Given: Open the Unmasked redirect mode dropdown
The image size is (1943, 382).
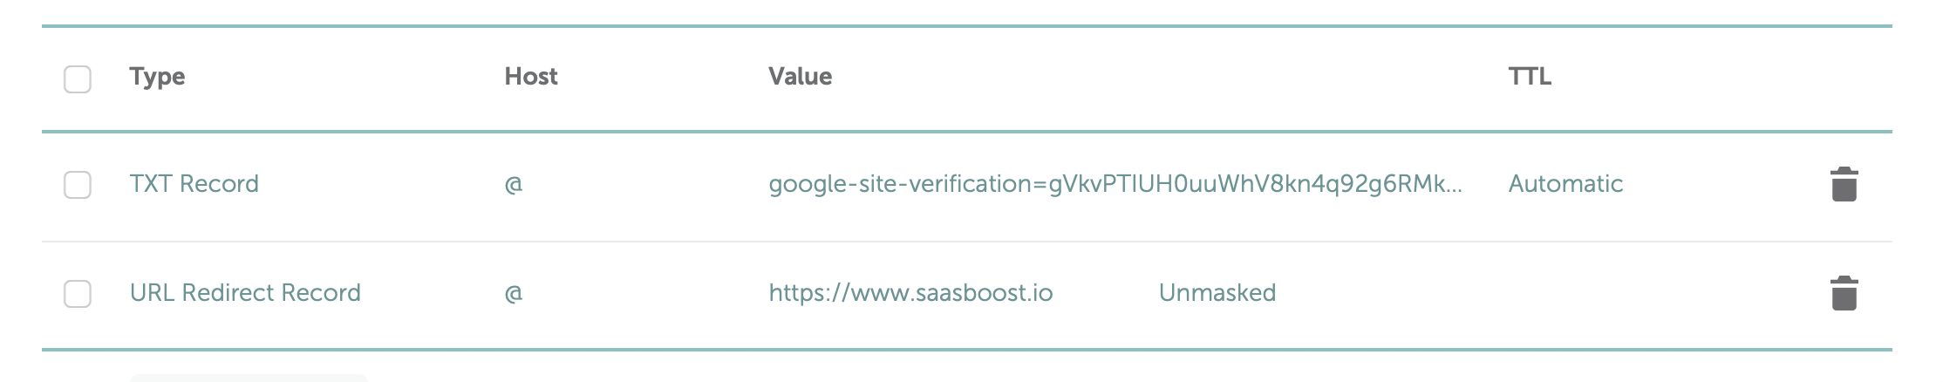Looking at the screenshot, I should coord(1217,293).
